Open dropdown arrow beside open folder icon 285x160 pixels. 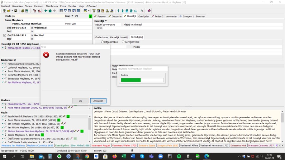pyautogui.click(x=12, y=11)
